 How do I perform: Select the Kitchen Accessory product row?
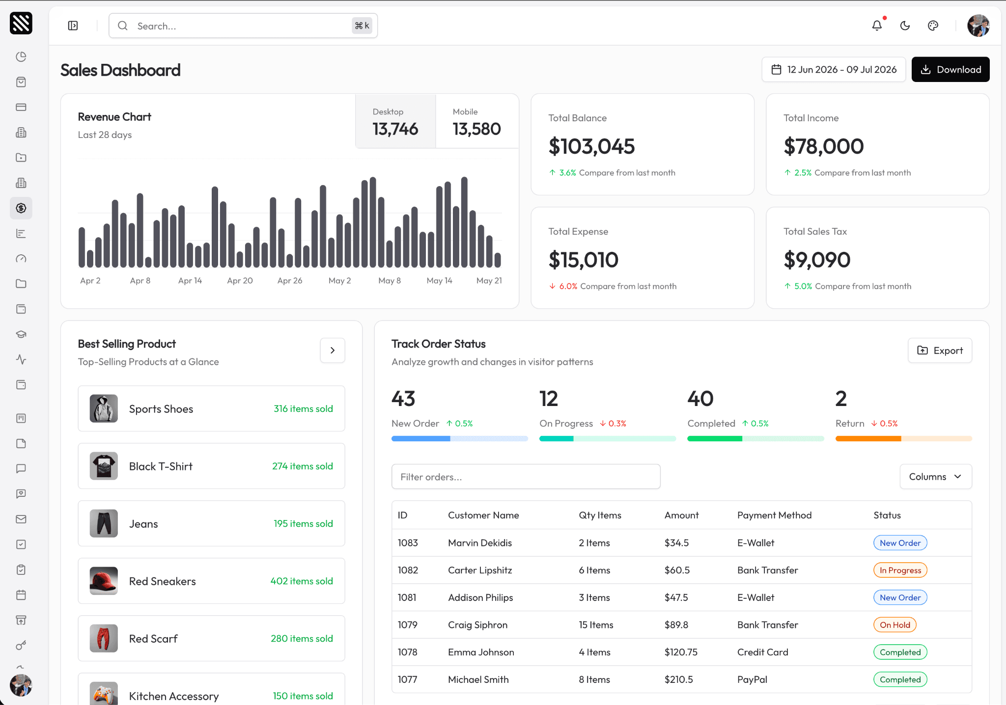[x=211, y=689]
